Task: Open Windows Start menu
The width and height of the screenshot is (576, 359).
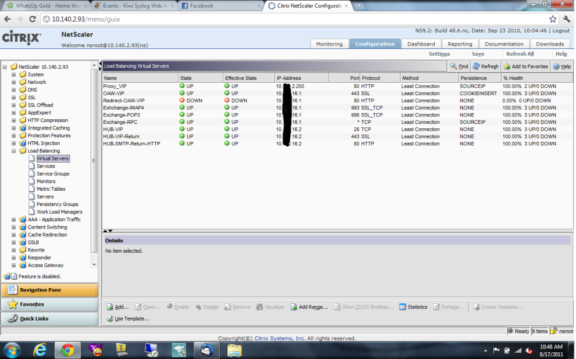Action: pos(12,350)
